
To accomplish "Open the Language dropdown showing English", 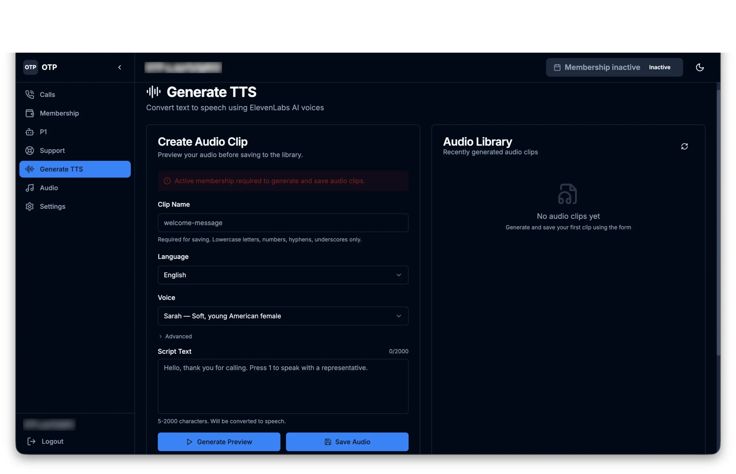I will 283,275.
